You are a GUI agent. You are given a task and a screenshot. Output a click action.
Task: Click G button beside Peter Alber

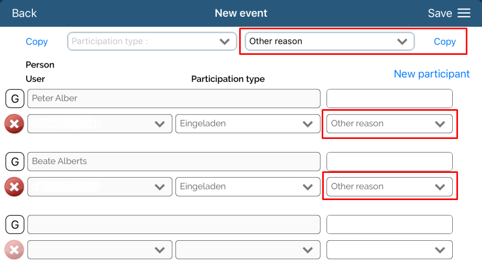click(15, 99)
